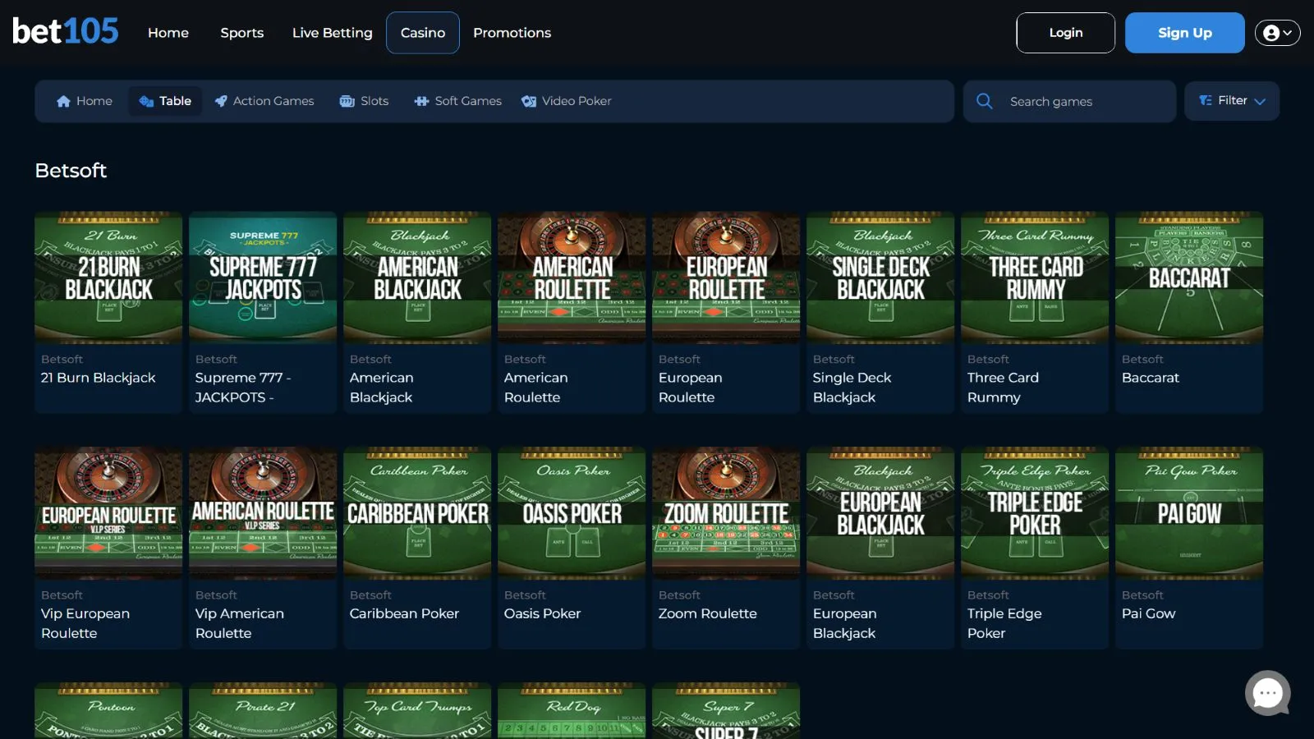Viewport: 1314px width, 739px height.
Task: Go to Live Betting section
Action: point(332,33)
